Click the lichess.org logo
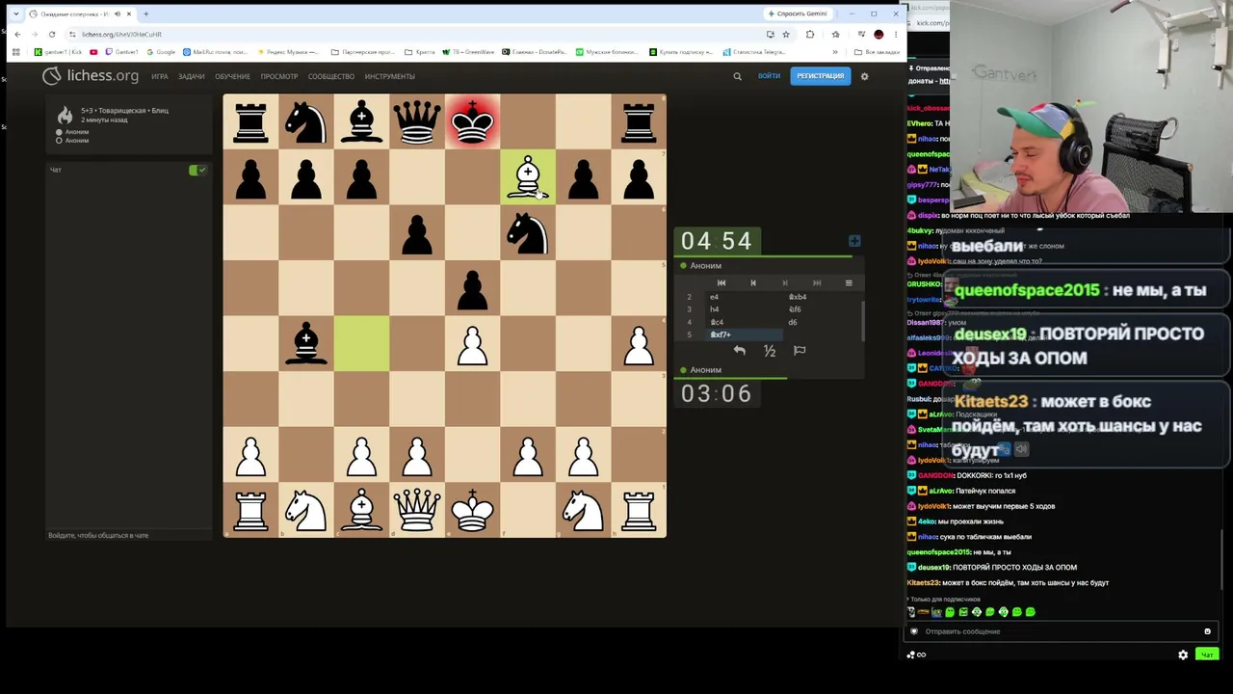Screen dimensions: 1233x694 tap(91, 75)
